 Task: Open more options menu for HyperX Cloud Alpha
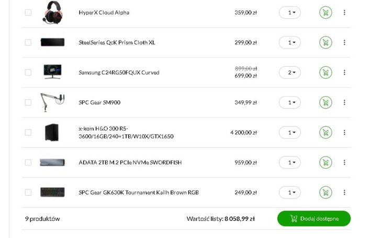click(x=344, y=13)
